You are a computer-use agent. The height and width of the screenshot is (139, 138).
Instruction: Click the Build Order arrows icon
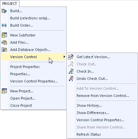(4, 25)
